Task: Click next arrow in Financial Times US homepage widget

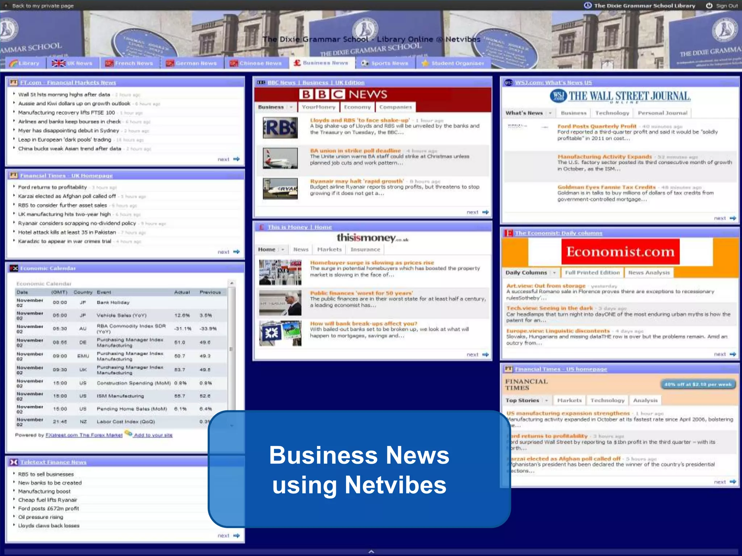Action: click(x=733, y=482)
